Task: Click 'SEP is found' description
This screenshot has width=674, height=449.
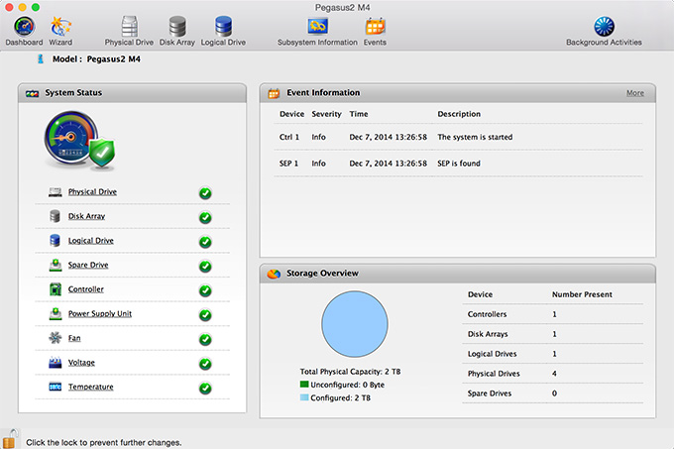Action: pyautogui.click(x=459, y=164)
